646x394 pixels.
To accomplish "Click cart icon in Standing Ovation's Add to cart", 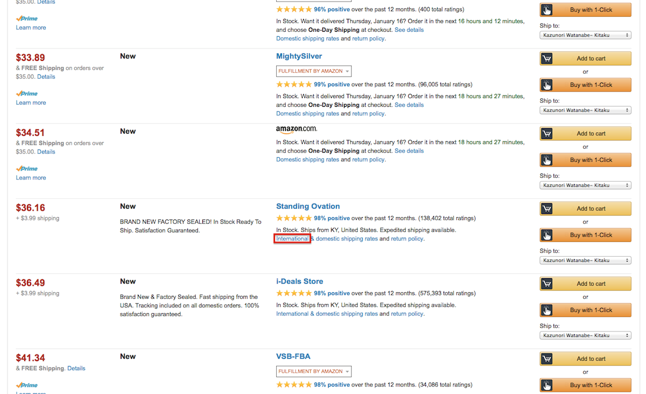I will coord(546,209).
